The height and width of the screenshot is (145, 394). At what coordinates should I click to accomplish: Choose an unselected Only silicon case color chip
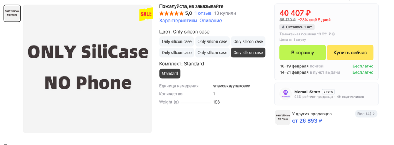[177, 41]
